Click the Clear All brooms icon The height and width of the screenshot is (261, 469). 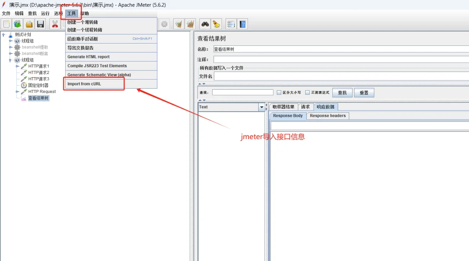pos(190,24)
